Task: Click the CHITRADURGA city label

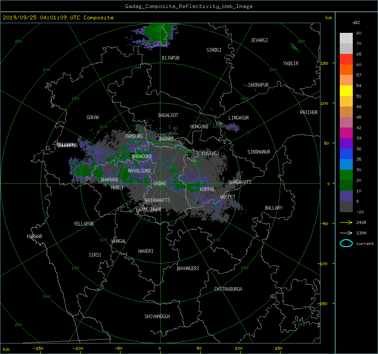Action: tap(228, 289)
